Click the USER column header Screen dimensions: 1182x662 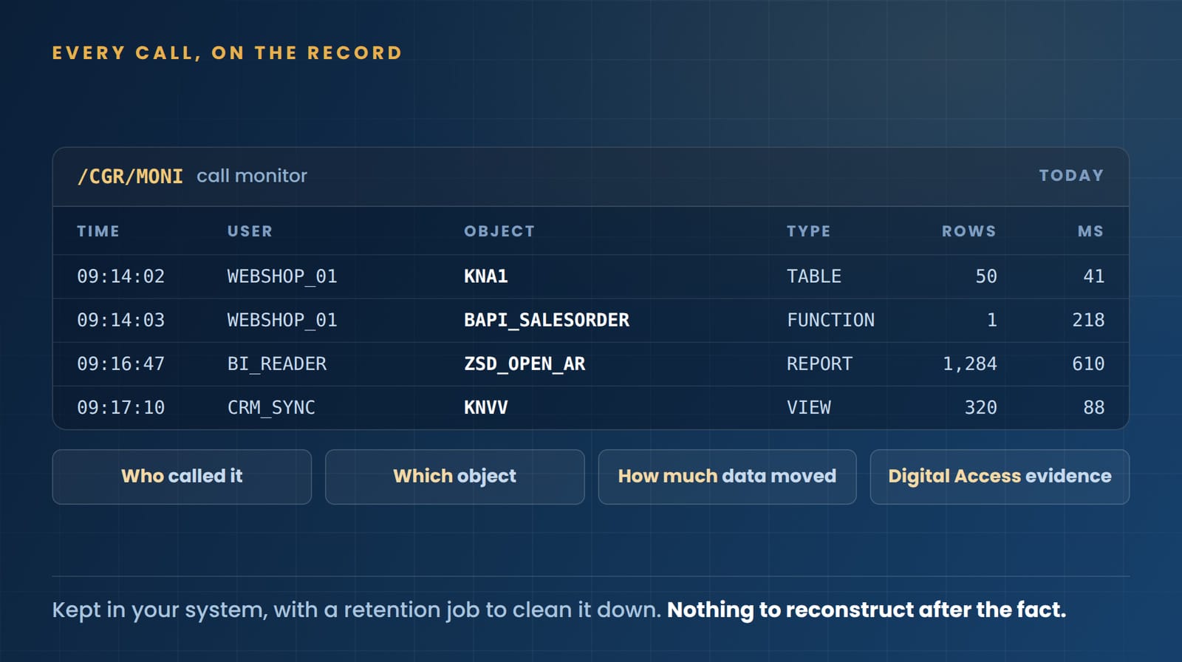[250, 231]
